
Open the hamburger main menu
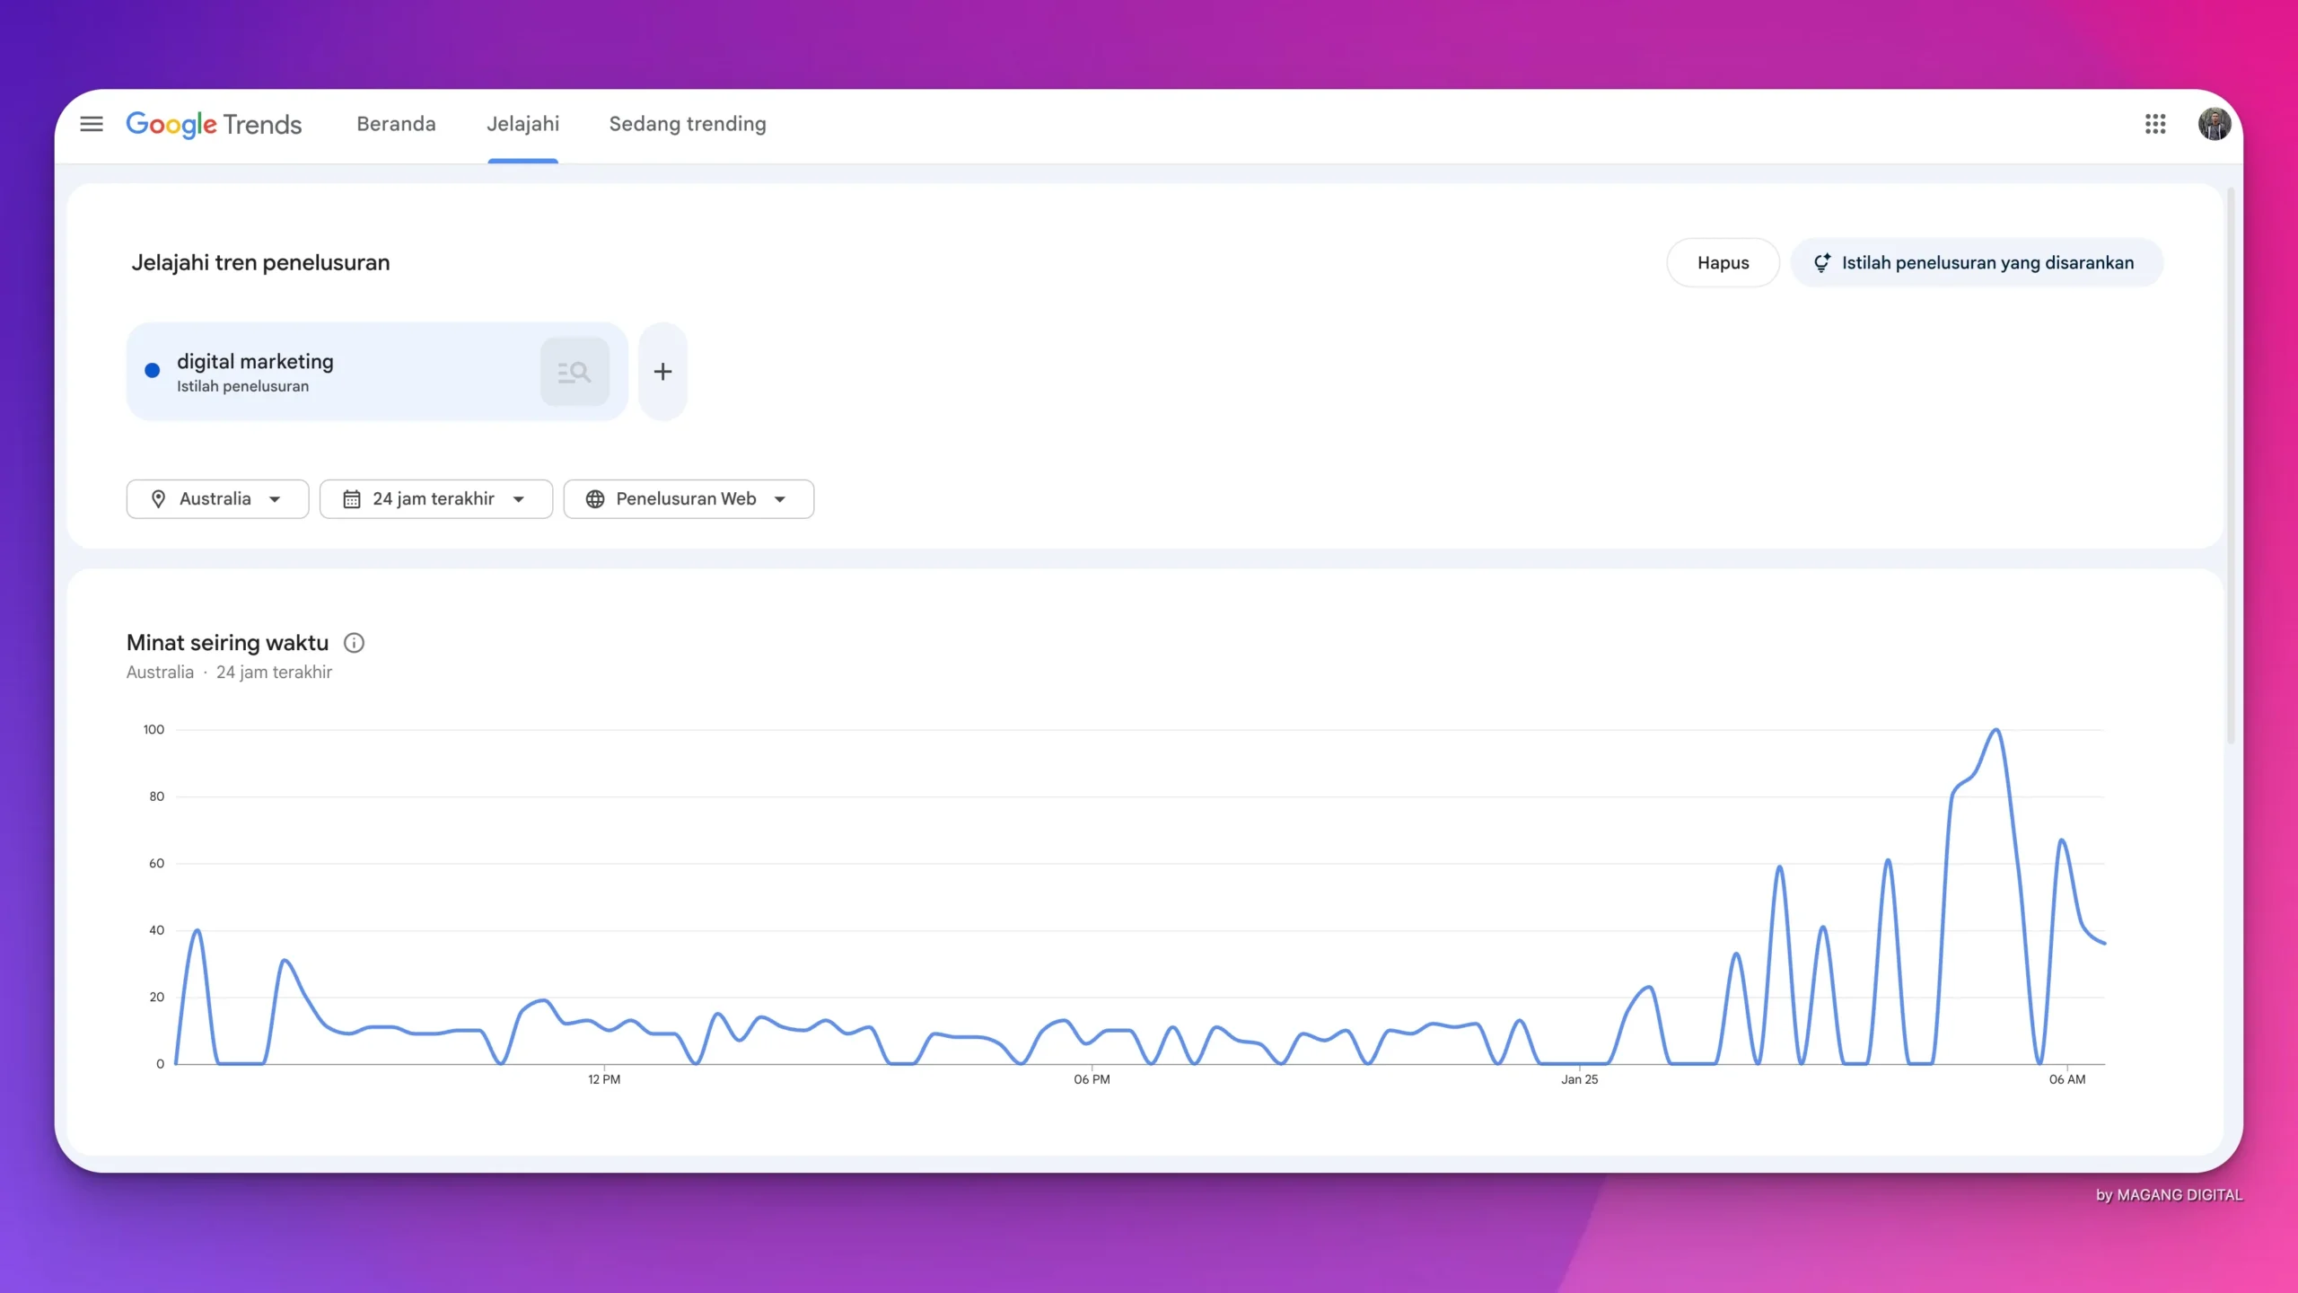92,124
